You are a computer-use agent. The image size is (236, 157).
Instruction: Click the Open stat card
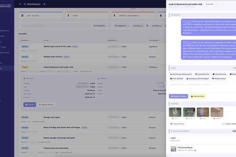coord(87,15)
